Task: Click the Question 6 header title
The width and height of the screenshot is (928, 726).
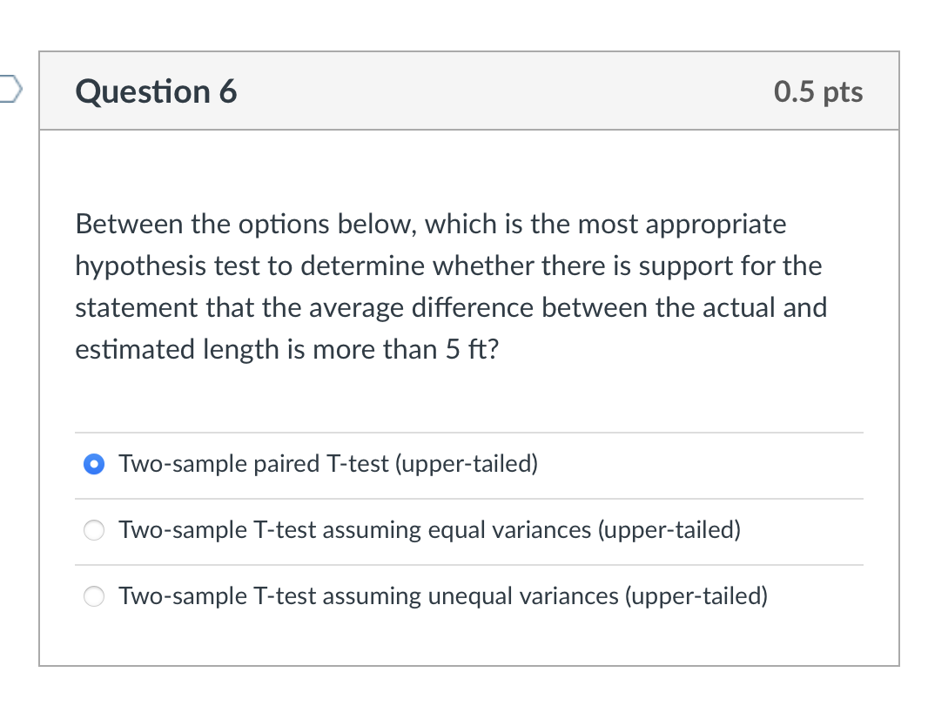Action: [x=156, y=91]
